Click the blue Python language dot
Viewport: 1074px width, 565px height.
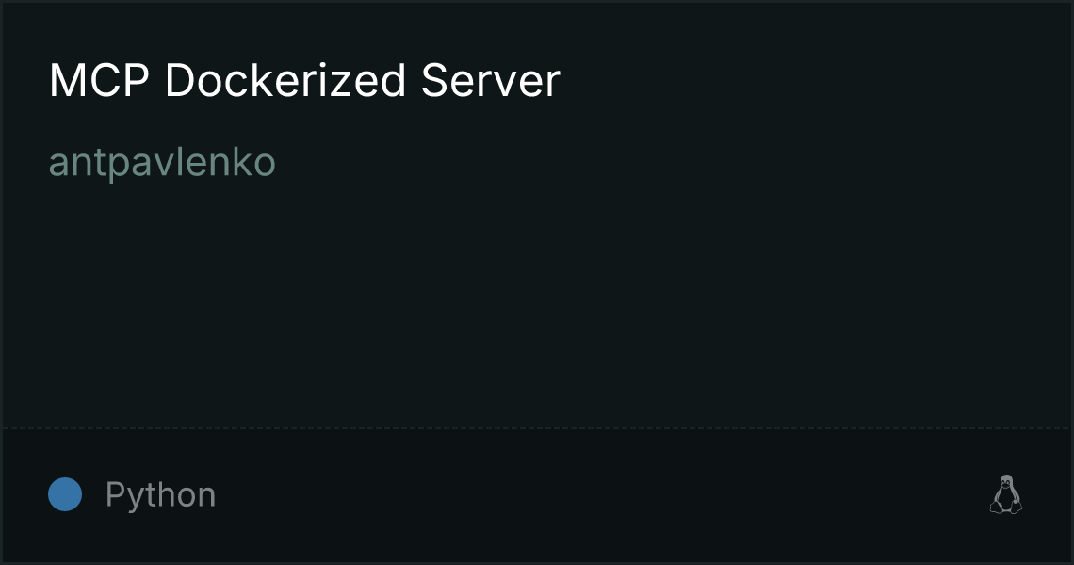point(65,494)
